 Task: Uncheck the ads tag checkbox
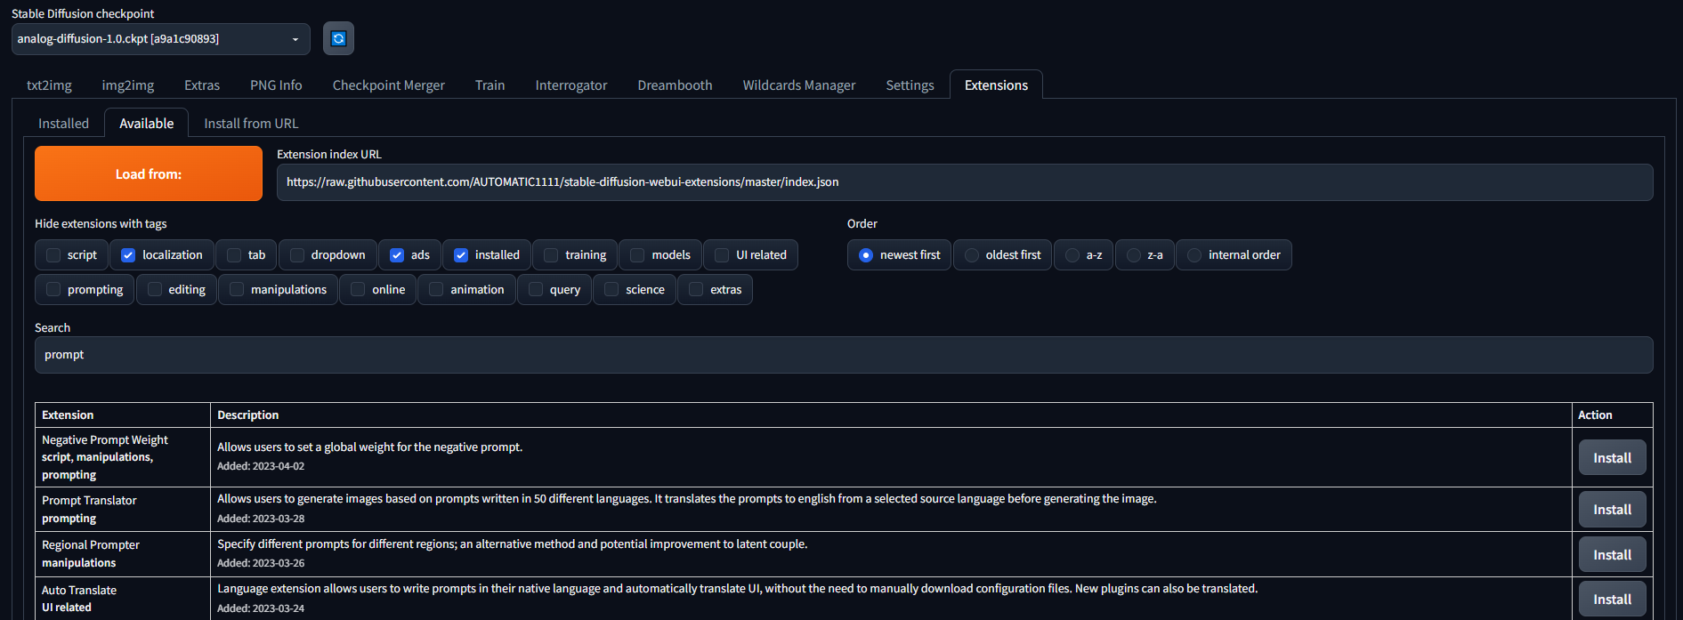(x=397, y=255)
